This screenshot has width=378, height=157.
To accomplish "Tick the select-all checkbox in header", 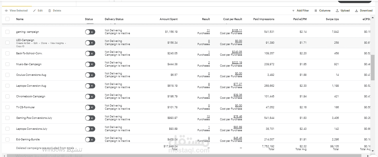I will (7, 19).
